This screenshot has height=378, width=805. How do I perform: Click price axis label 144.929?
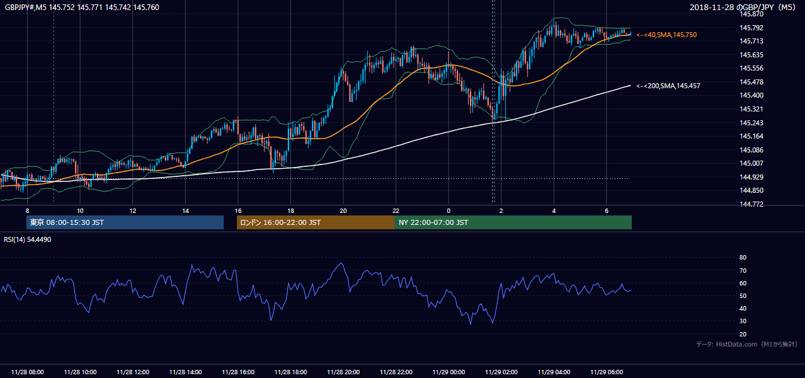(x=750, y=177)
